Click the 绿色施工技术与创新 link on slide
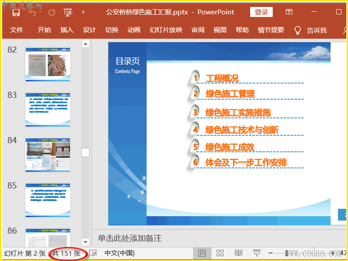The height and width of the screenshot is (261, 348). (x=242, y=130)
